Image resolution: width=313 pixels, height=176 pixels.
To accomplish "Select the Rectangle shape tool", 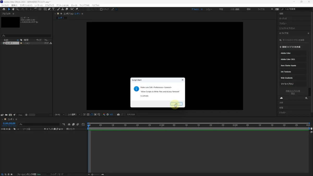I will coord(45,9).
